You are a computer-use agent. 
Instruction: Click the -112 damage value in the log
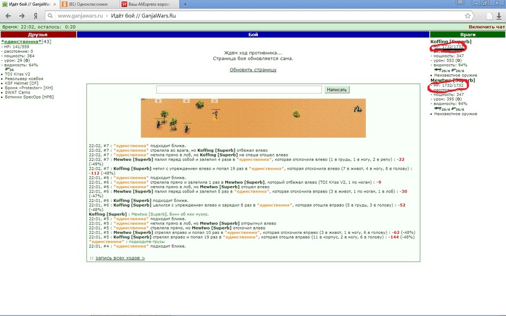tap(94, 173)
